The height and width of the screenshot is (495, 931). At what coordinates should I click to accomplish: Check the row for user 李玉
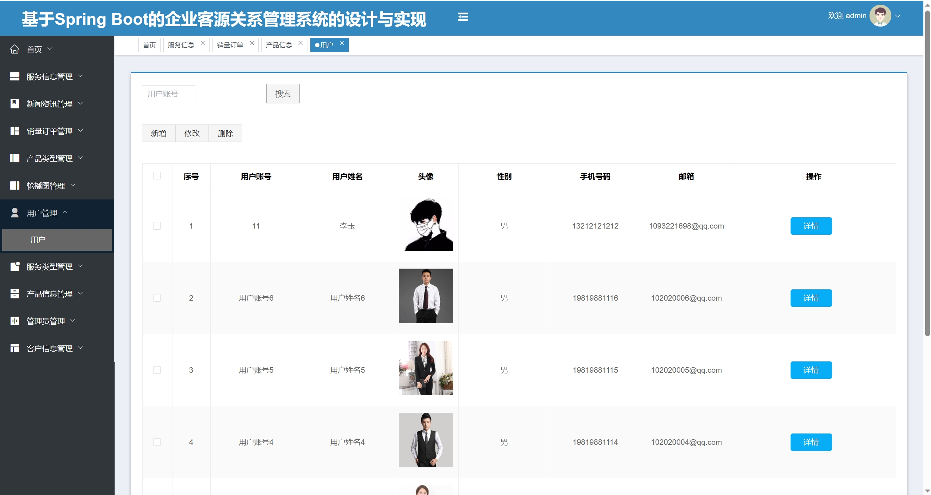coord(157,226)
